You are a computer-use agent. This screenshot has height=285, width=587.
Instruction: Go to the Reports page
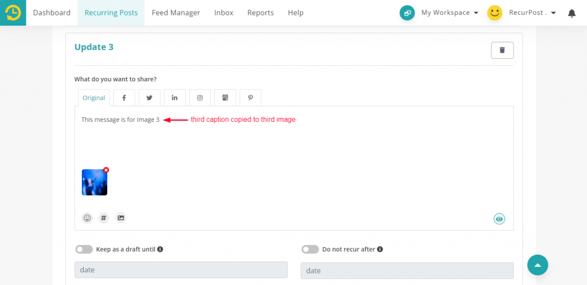260,13
